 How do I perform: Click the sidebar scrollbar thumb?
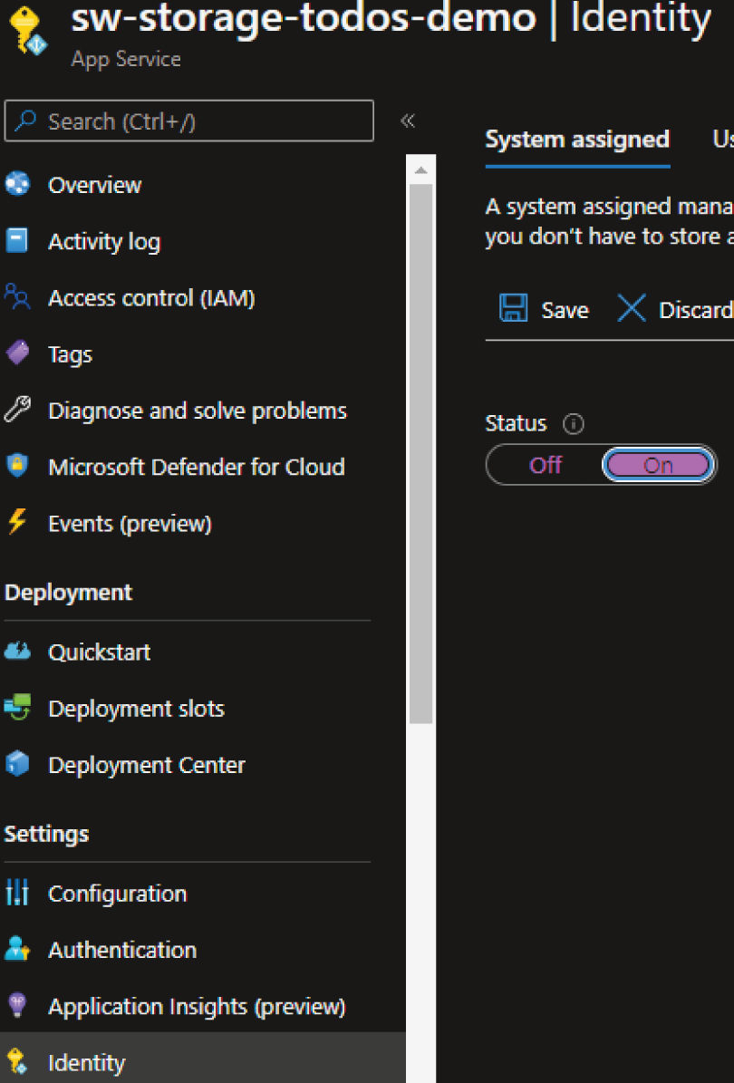tap(421, 454)
